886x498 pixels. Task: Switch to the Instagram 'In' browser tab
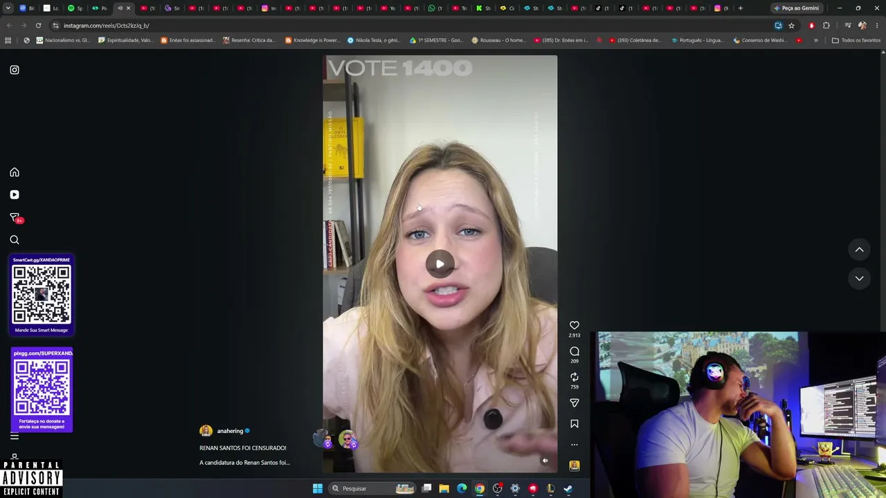[x=269, y=8]
